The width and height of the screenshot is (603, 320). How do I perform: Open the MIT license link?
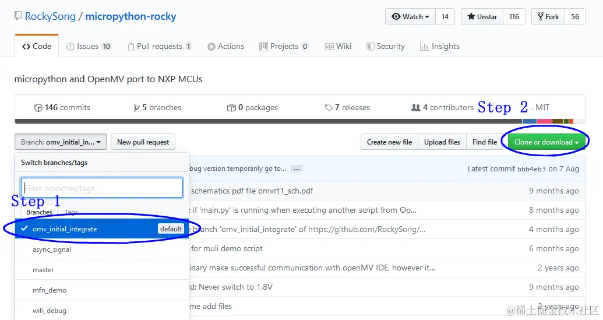(542, 108)
